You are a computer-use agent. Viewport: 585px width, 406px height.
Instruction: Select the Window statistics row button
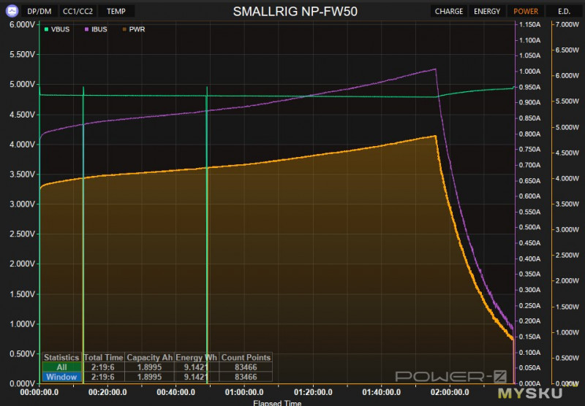click(61, 377)
